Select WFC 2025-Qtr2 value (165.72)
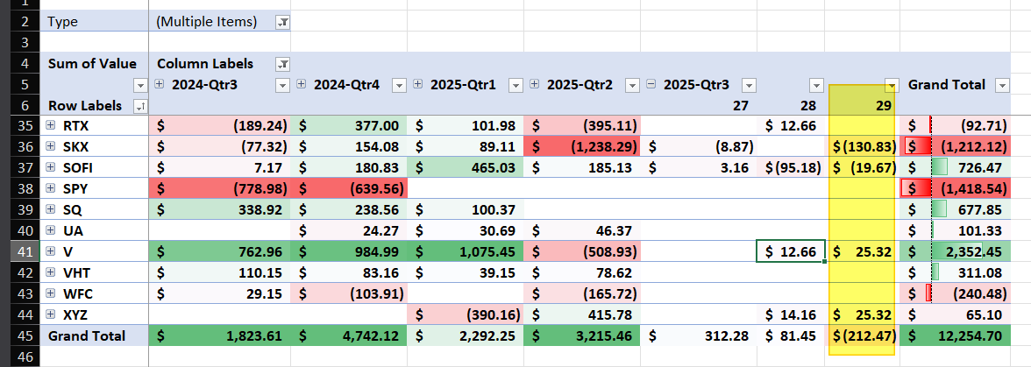The height and width of the screenshot is (367, 1031). 582,293
